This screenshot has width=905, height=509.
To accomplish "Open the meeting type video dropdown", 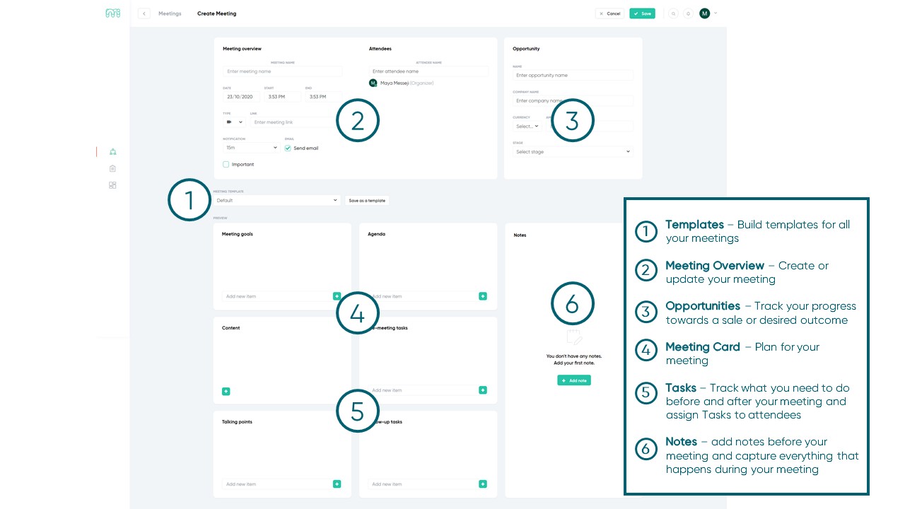I will pos(234,122).
